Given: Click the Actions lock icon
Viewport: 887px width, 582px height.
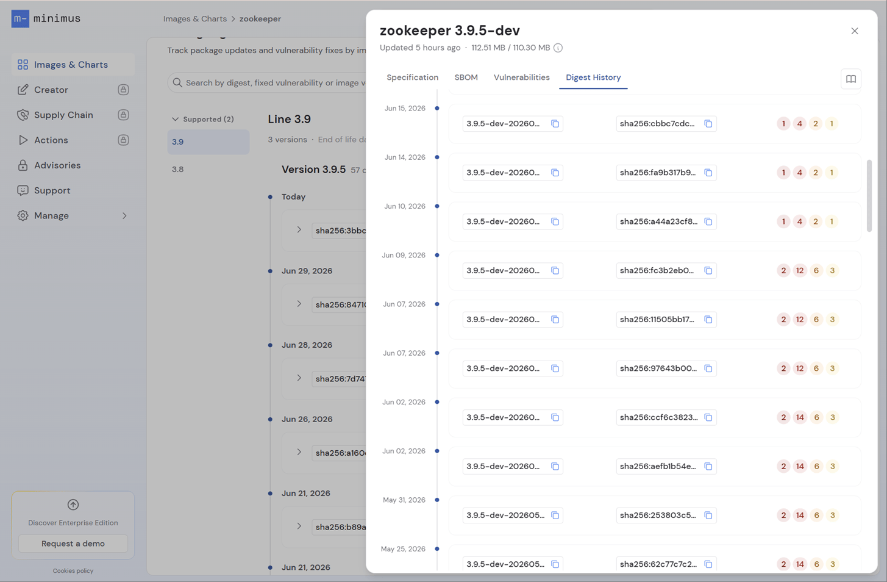Looking at the screenshot, I should tap(123, 140).
